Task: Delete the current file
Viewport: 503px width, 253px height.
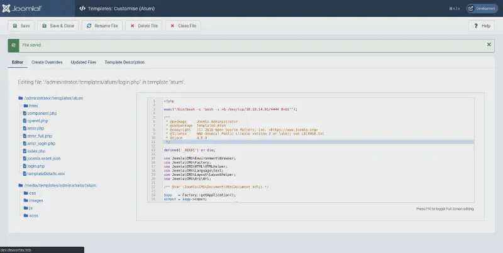Action: point(143,26)
